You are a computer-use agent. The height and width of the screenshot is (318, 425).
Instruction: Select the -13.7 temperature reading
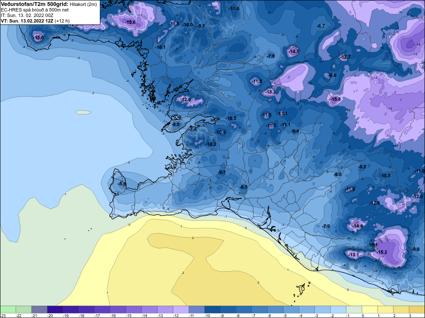coord(345,57)
